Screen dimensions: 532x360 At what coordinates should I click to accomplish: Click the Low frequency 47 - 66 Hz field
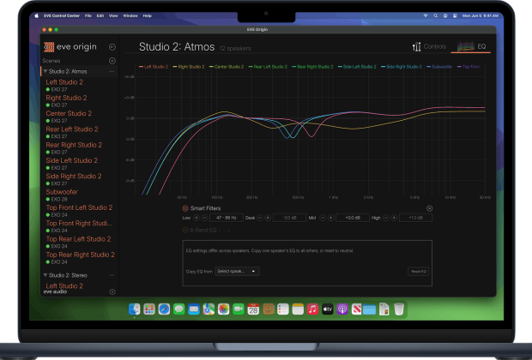click(x=227, y=218)
